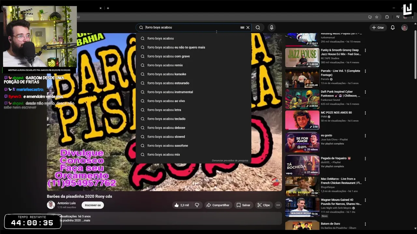Start voice search with the microphone icon
Viewport: 417px width, 234px height.
(271, 28)
